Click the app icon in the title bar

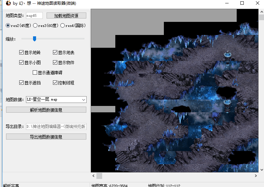[x=8, y=3]
